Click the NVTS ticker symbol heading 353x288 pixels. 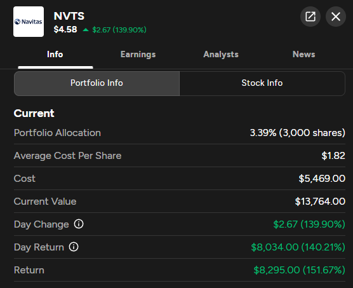pyautogui.click(x=69, y=17)
